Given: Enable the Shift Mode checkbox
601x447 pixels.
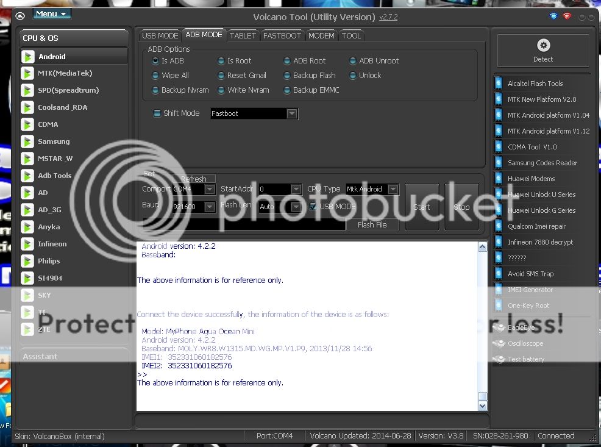Looking at the screenshot, I should tap(157, 113).
